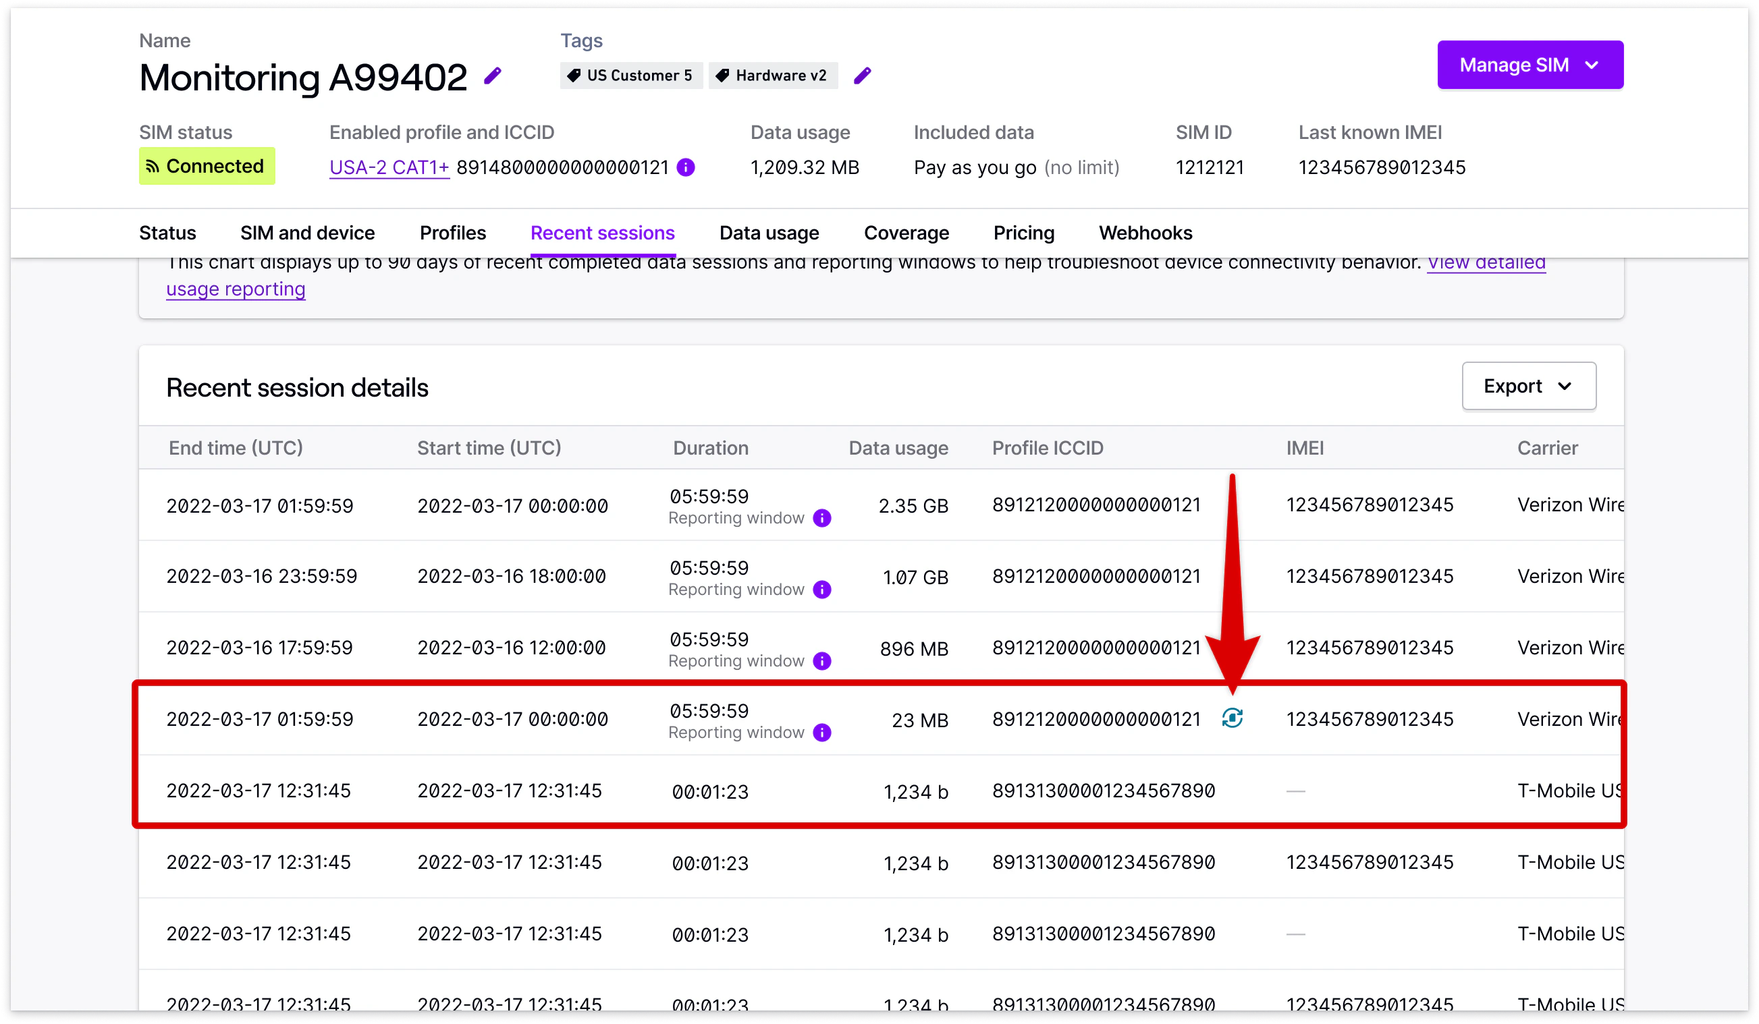Image resolution: width=1759 pixels, height=1024 pixels.
Task: Follow the View detailed usage reporting link
Action: pos(236,289)
